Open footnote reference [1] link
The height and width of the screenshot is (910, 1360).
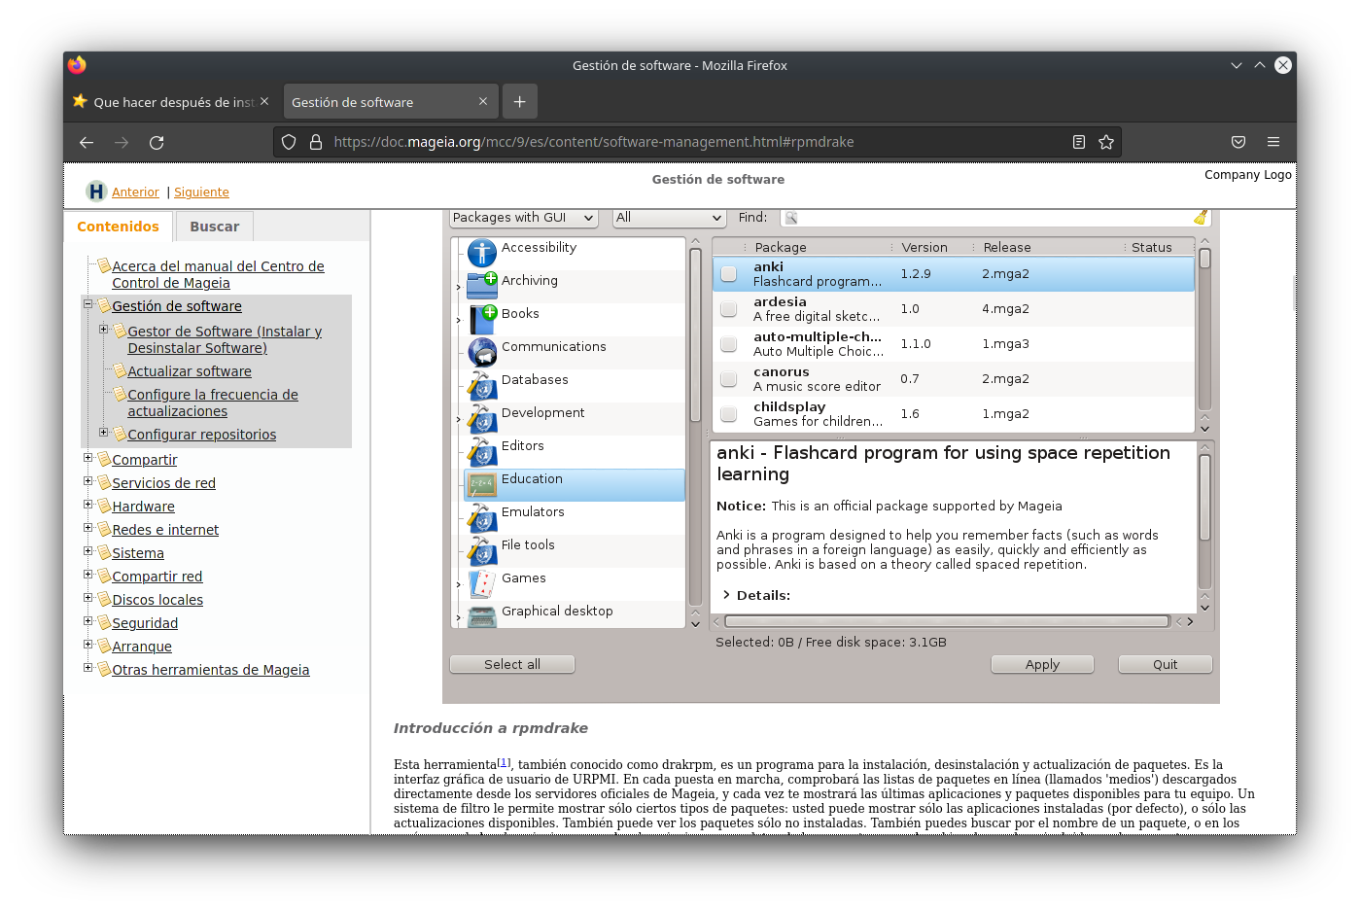[504, 762]
